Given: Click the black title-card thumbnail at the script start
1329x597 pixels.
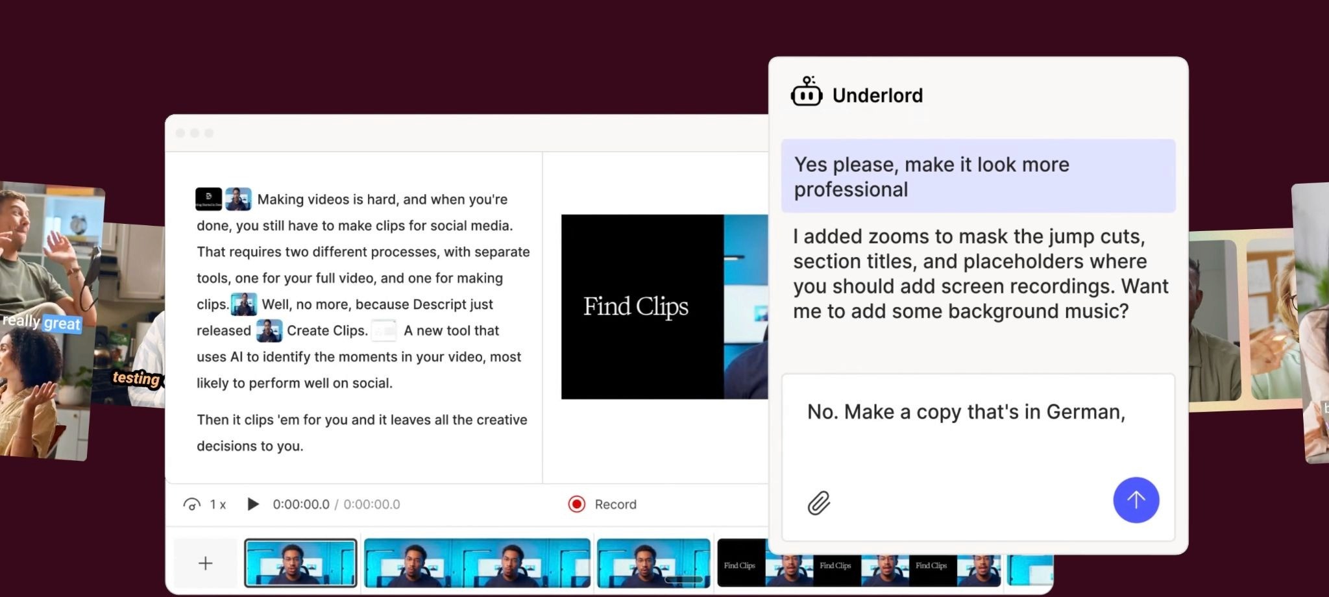Looking at the screenshot, I should tap(208, 199).
